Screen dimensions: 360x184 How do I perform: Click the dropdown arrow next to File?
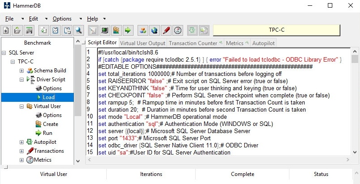tap(22, 19)
